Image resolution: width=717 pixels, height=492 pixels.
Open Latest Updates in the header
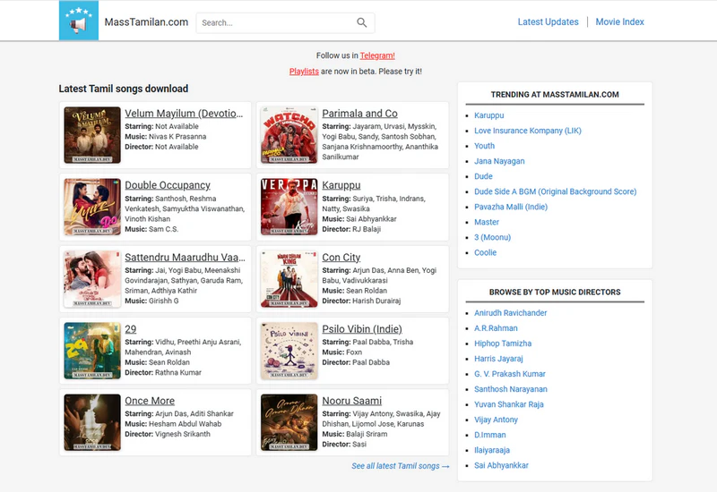pyautogui.click(x=548, y=21)
